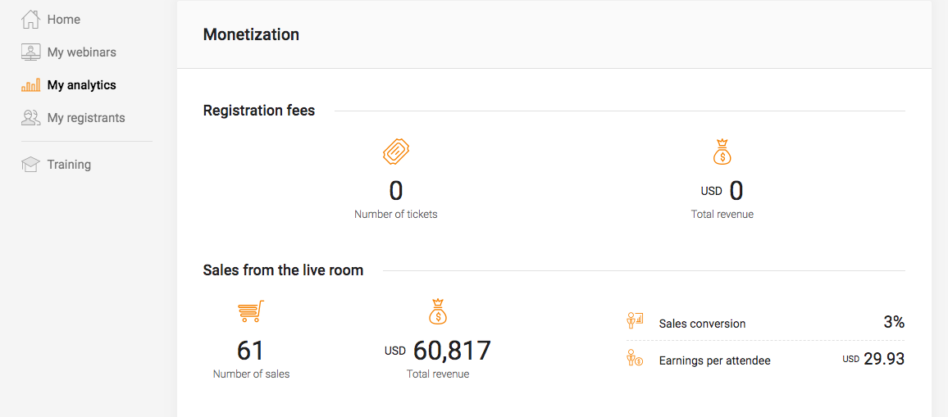Click the Registration fees money bag icon
948x417 pixels.
pyautogui.click(x=722, y=152)
